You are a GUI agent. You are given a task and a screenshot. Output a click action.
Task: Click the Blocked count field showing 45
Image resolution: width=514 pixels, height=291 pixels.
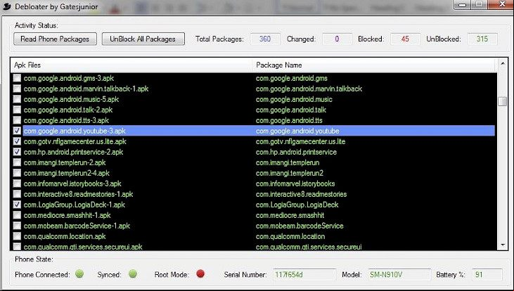pyautogui.click(x=405, y=39)
